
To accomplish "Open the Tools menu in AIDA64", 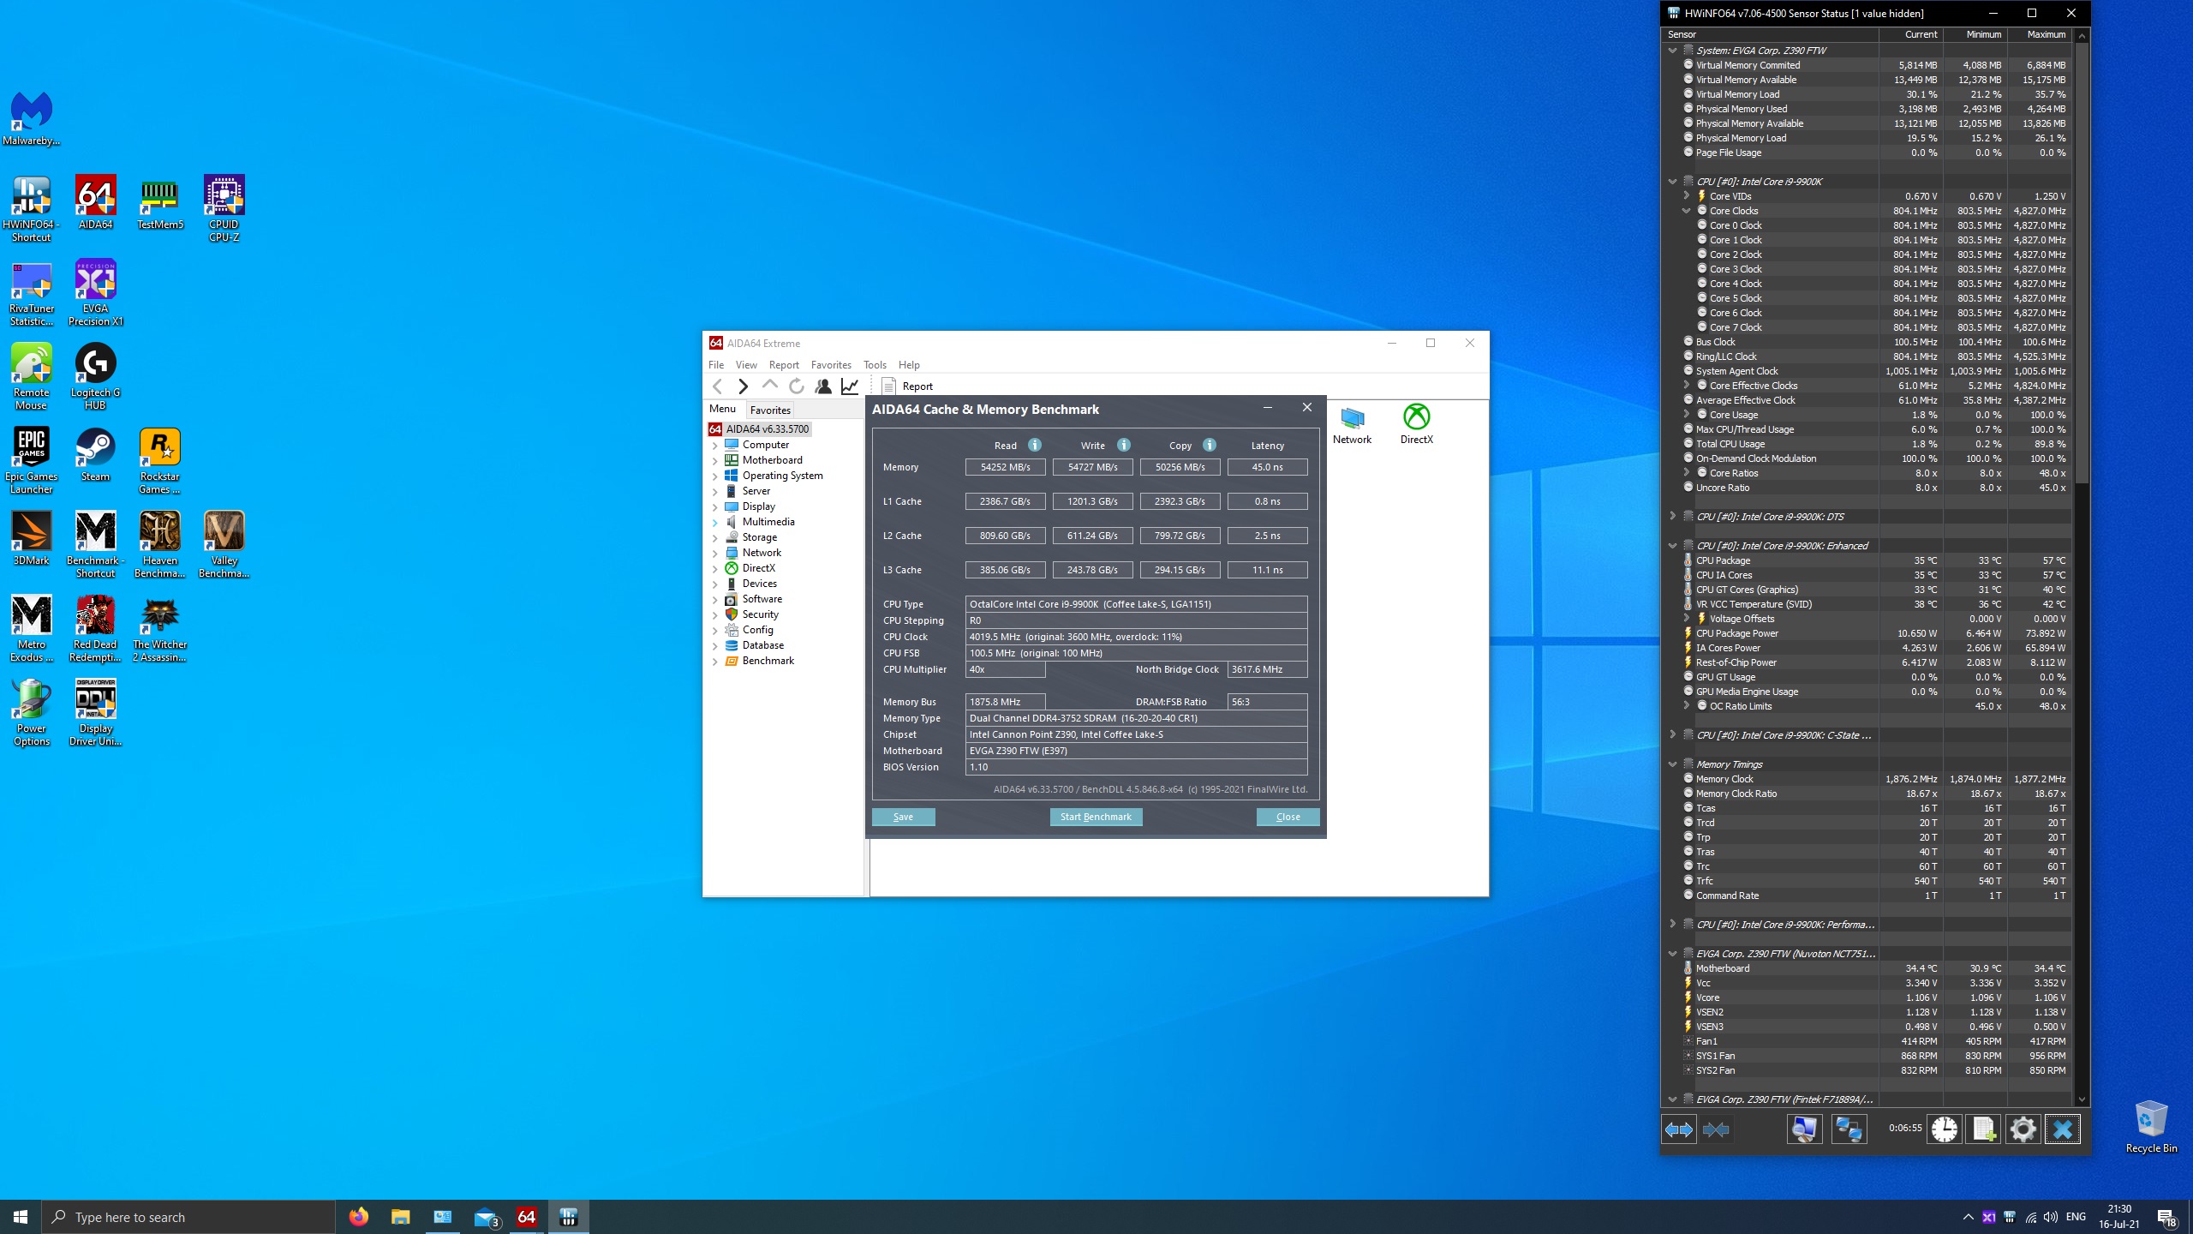I will pos(874,365).
